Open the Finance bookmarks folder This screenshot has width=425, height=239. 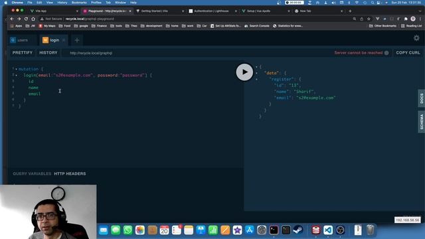(x=99, y=26)
